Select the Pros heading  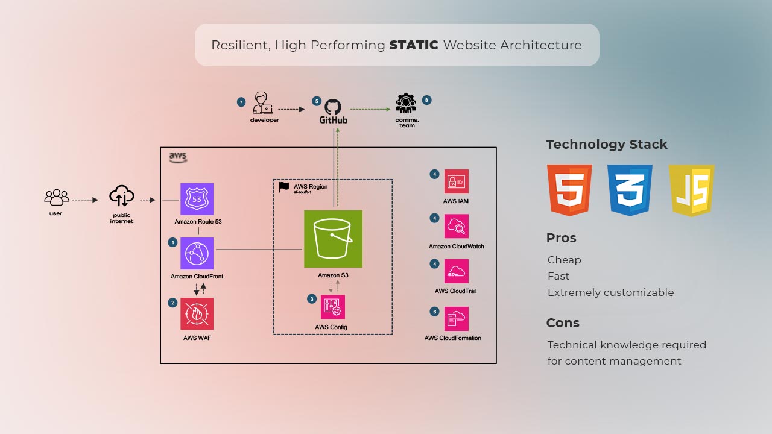pos(562,238)
